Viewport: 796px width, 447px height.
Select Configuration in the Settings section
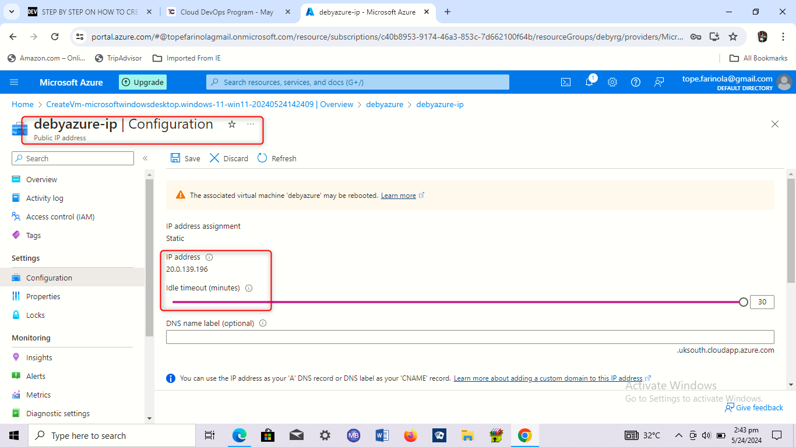point(72,278)
